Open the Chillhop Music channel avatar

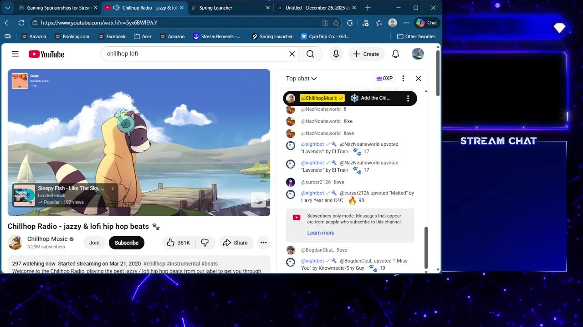coord(15,243)
